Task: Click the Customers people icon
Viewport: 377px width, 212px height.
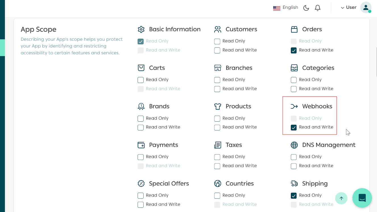Action: [x=218, y=29]
